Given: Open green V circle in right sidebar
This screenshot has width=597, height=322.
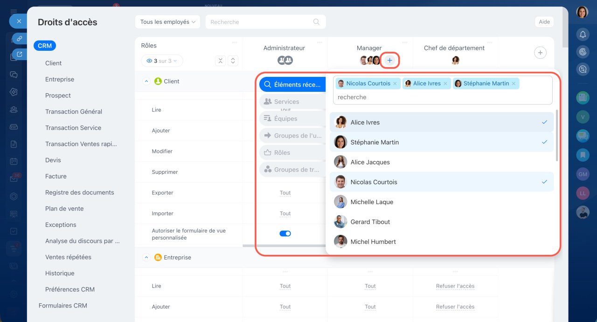Looking at the screenshot, I should tap(583, 116).
